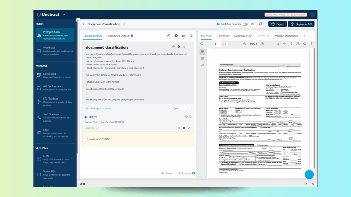Image resolution: width=351 pixels, height=197 pixels.
Task: Click the Enabled toggle on gpt-4o card
Action: [x=91, y=127]
